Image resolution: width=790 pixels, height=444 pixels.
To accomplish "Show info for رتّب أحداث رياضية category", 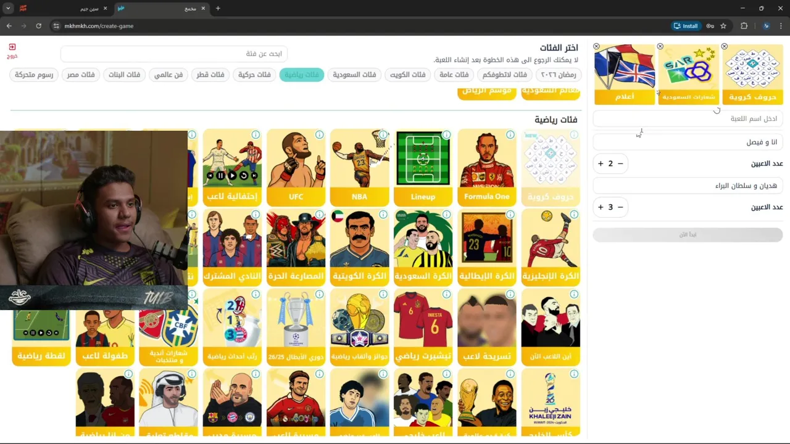I will point(256,295).
